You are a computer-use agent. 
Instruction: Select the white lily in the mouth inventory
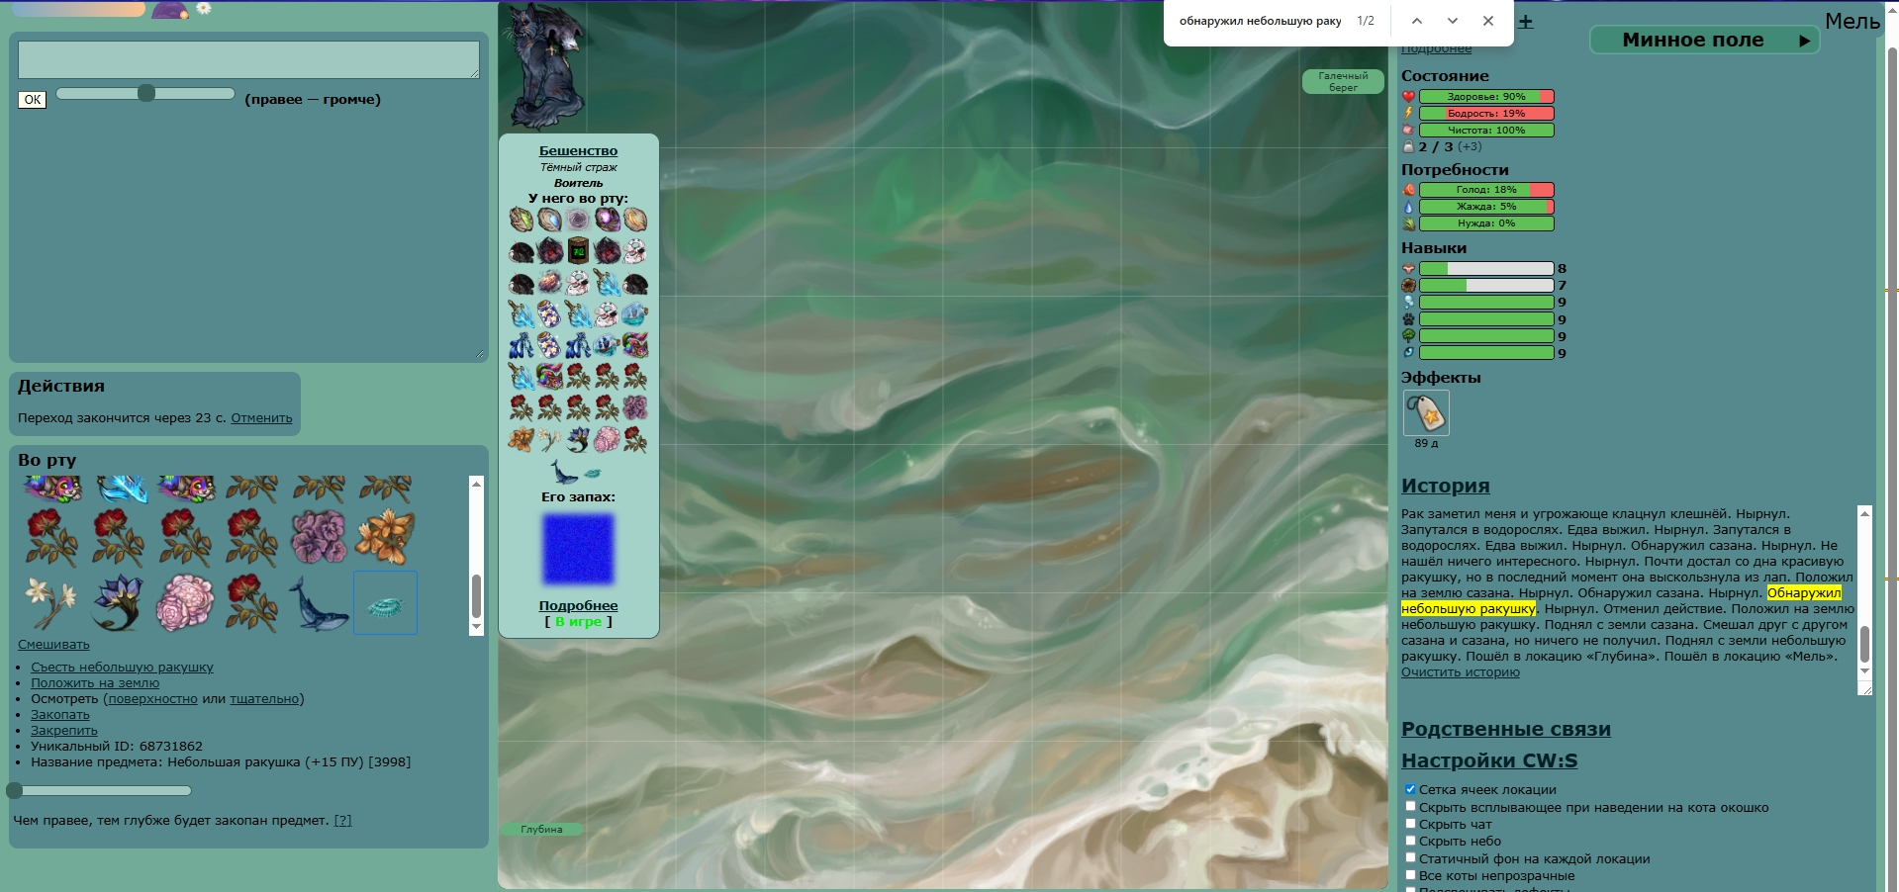[x=50, y=603]
